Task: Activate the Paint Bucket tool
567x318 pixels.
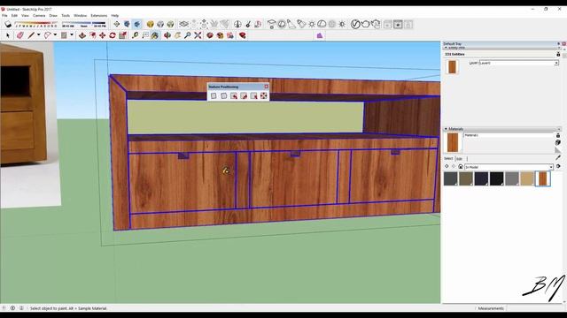Action: (155, 35)
